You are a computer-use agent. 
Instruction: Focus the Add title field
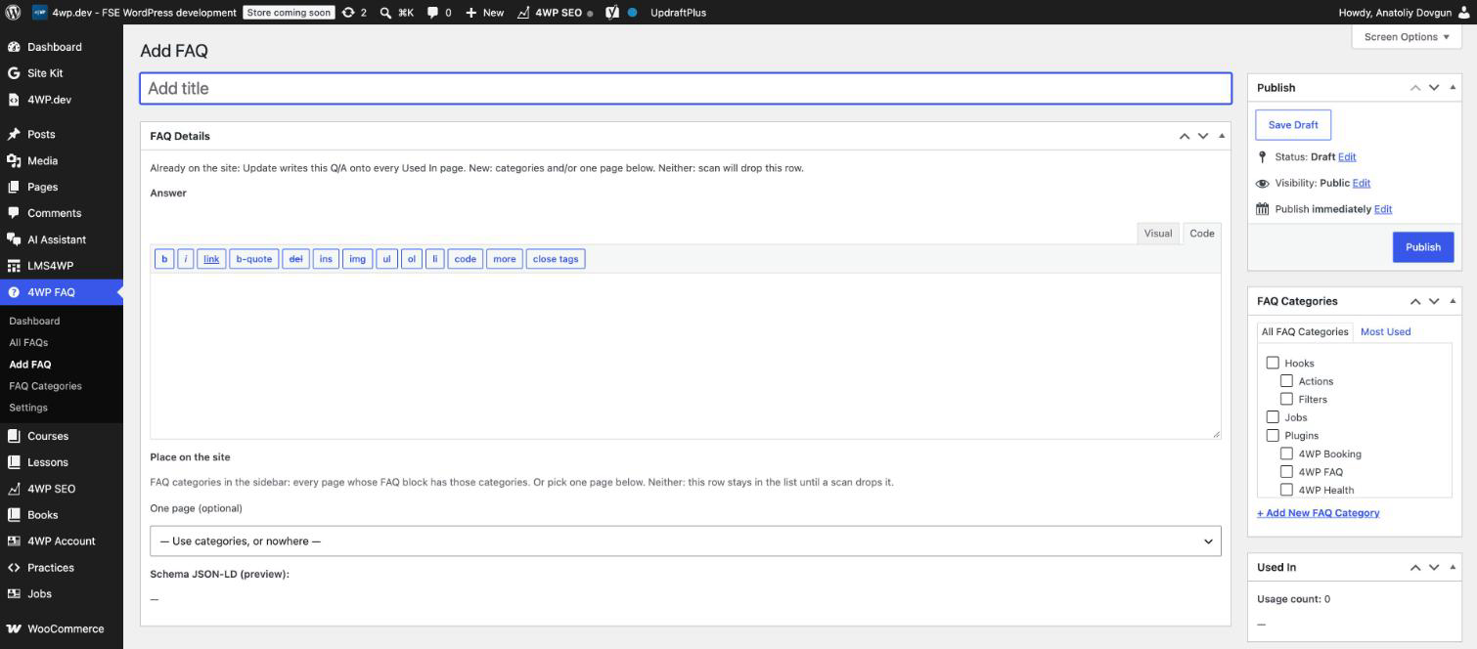685,88
